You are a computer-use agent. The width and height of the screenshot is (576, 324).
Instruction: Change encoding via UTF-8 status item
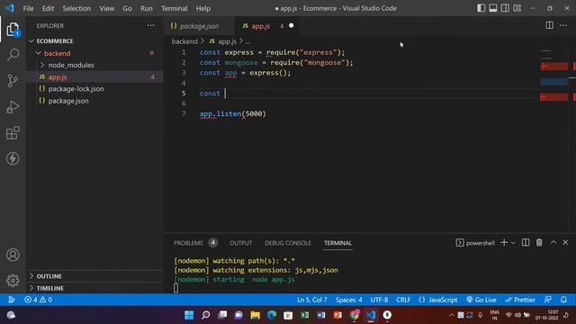click(379, 300)
